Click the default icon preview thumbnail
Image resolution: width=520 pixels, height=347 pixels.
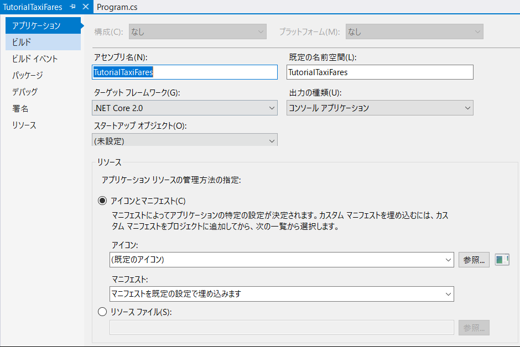coord(501,260)
